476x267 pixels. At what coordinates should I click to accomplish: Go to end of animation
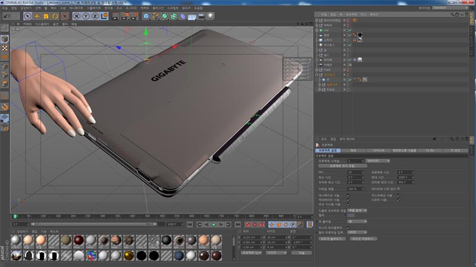click(238, 224)
